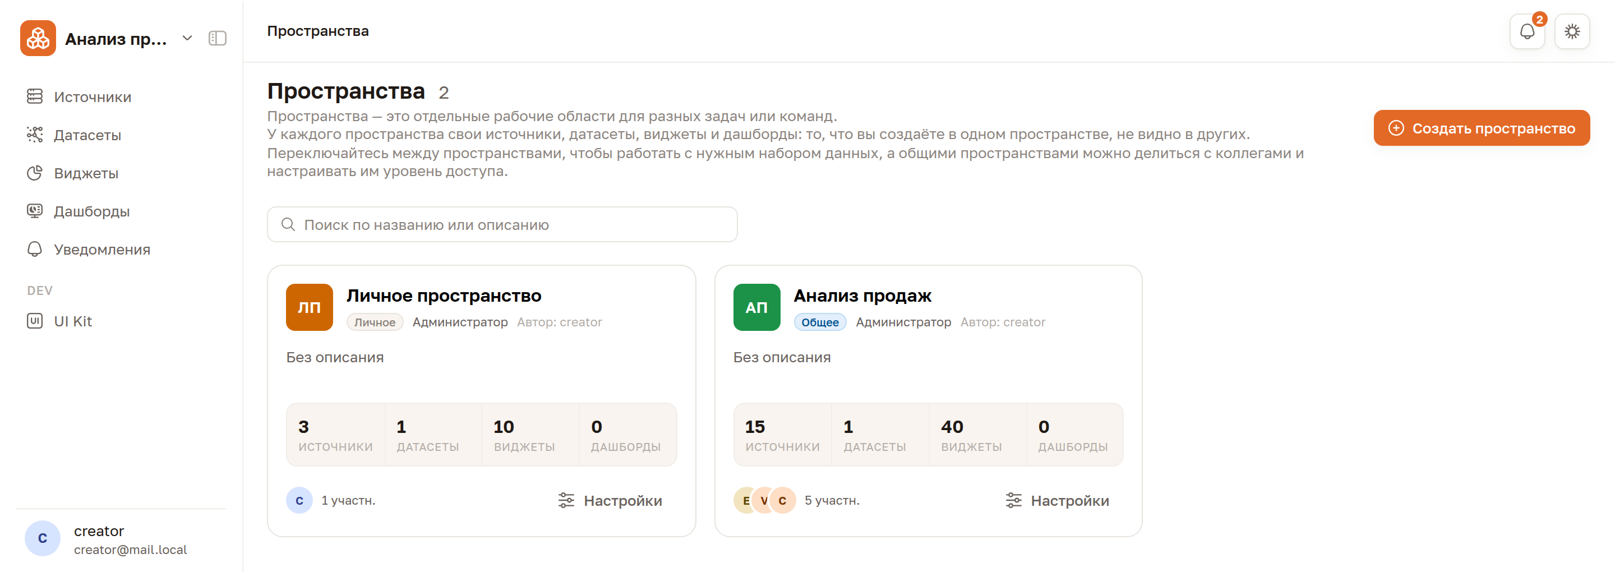Toggle light theme sun icon
This screenshot has height=572, width=1615.
click(1572, 31)
